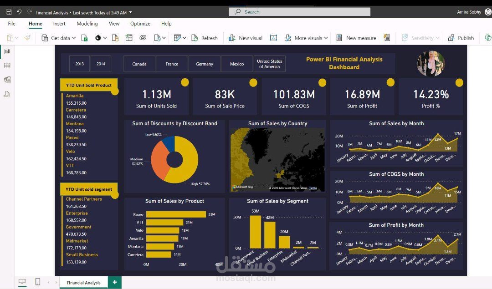Viewport: 492px width, 289px height.
Task: Switch to Model view in left sidebar
Action: click(x=7, y=80)
